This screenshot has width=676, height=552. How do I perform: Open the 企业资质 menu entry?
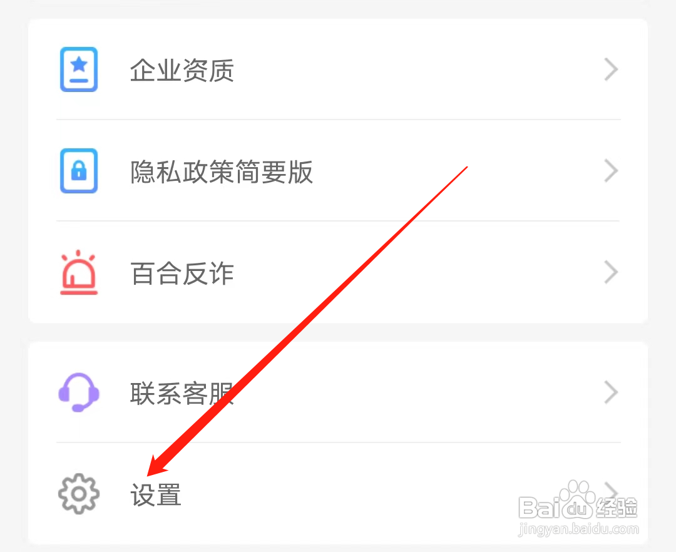338,69
